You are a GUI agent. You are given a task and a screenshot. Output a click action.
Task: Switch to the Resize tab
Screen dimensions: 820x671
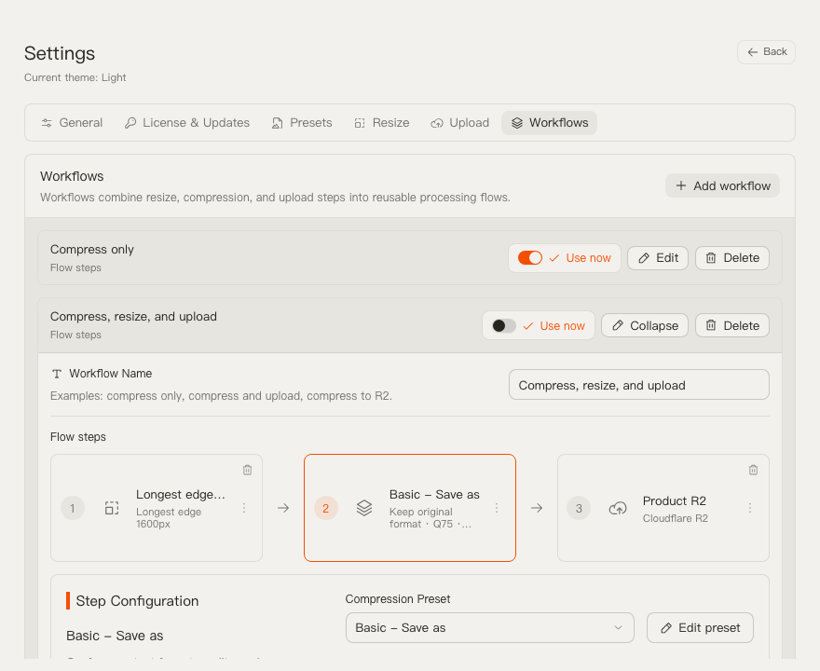click(382, 123)
